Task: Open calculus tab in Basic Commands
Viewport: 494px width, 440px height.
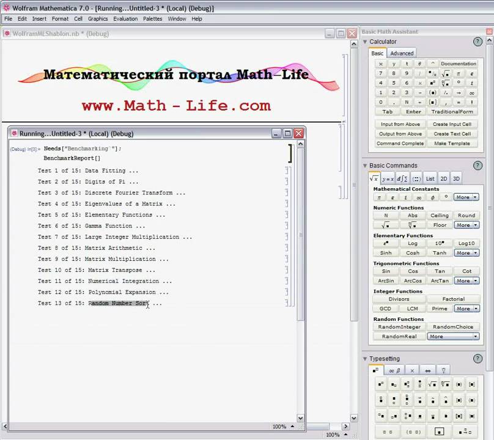Action: click(402, 179)
